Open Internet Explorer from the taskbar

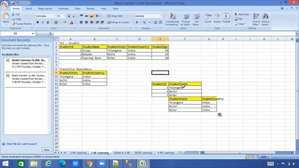coord(48,164)
